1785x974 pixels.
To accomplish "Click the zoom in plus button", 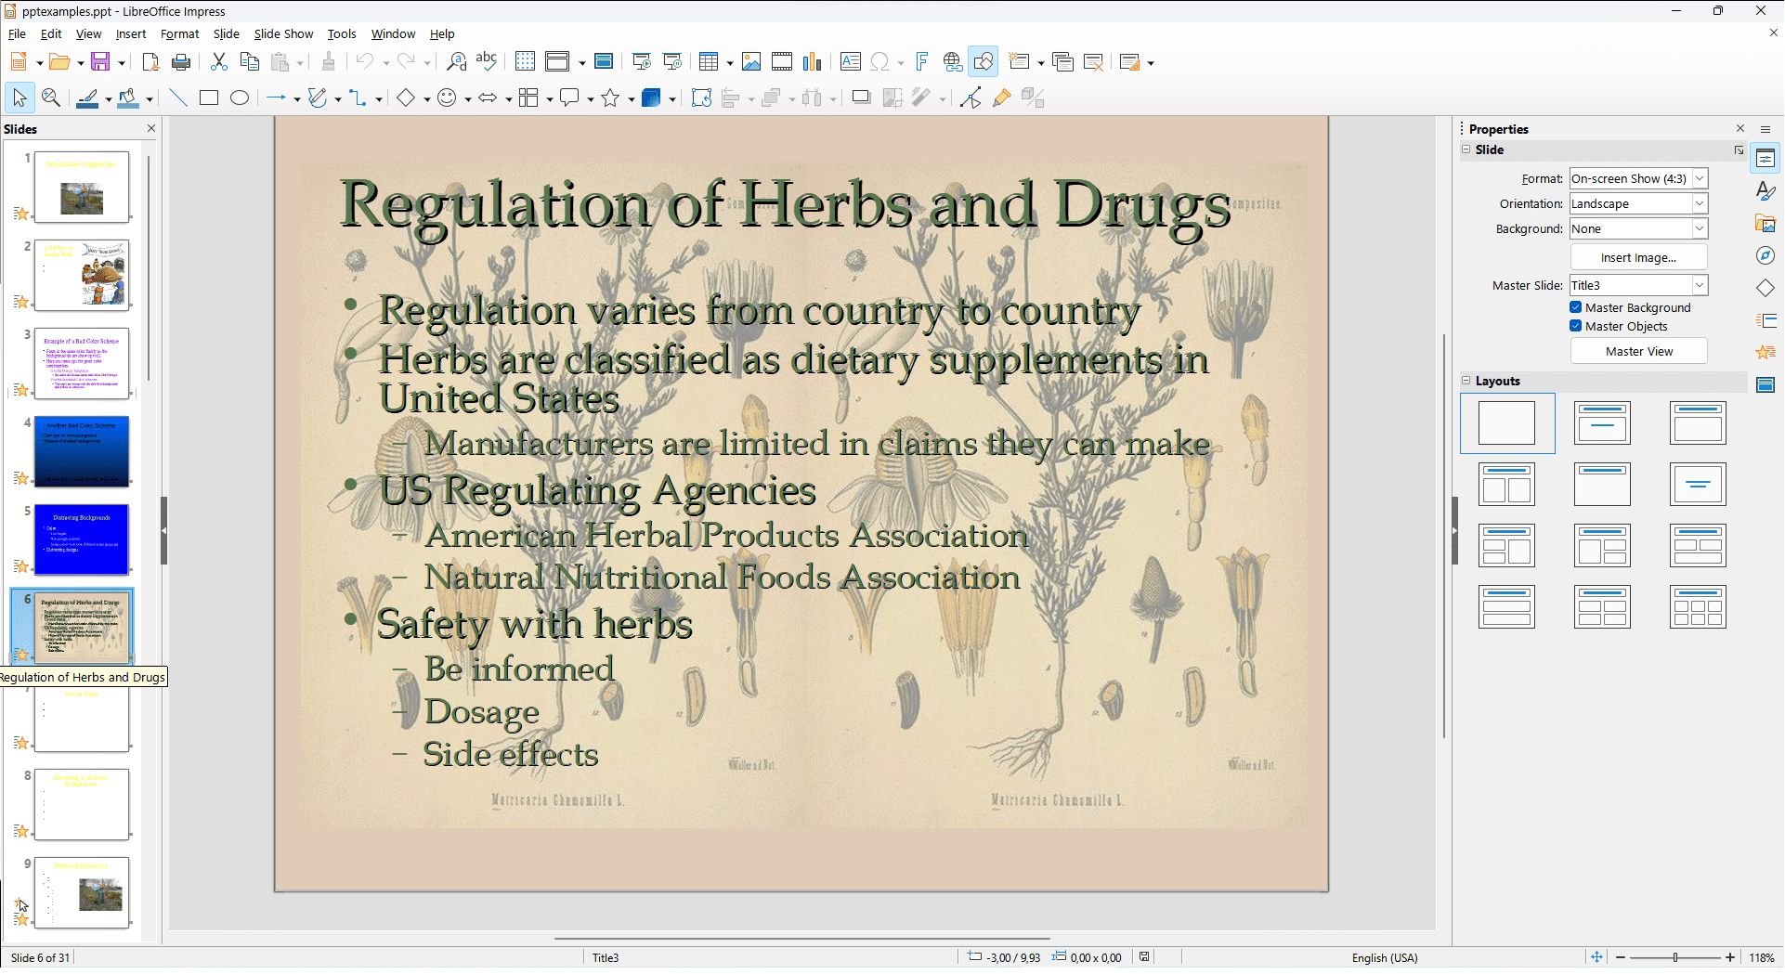I will pyautogui.click(x=1730, y=957).
